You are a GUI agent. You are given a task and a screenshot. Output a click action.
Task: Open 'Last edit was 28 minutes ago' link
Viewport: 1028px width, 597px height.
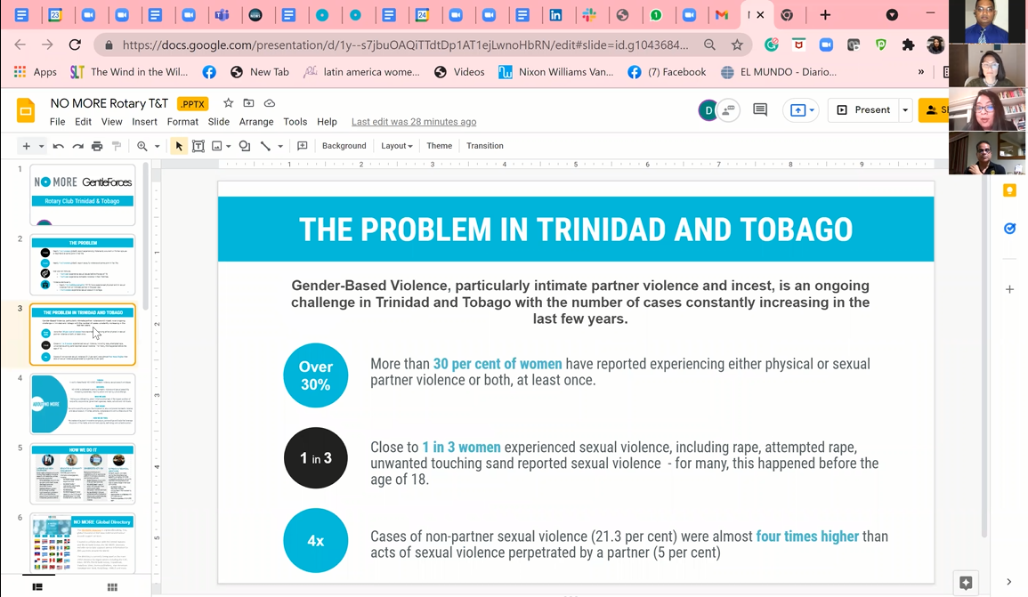point(413,122)
